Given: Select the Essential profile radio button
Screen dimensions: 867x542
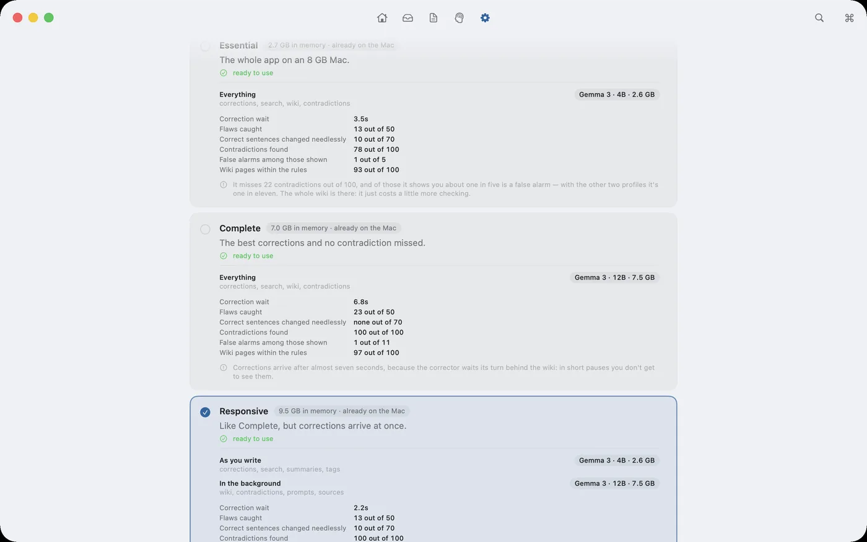Looking at the screenshot, I should 205,46.
